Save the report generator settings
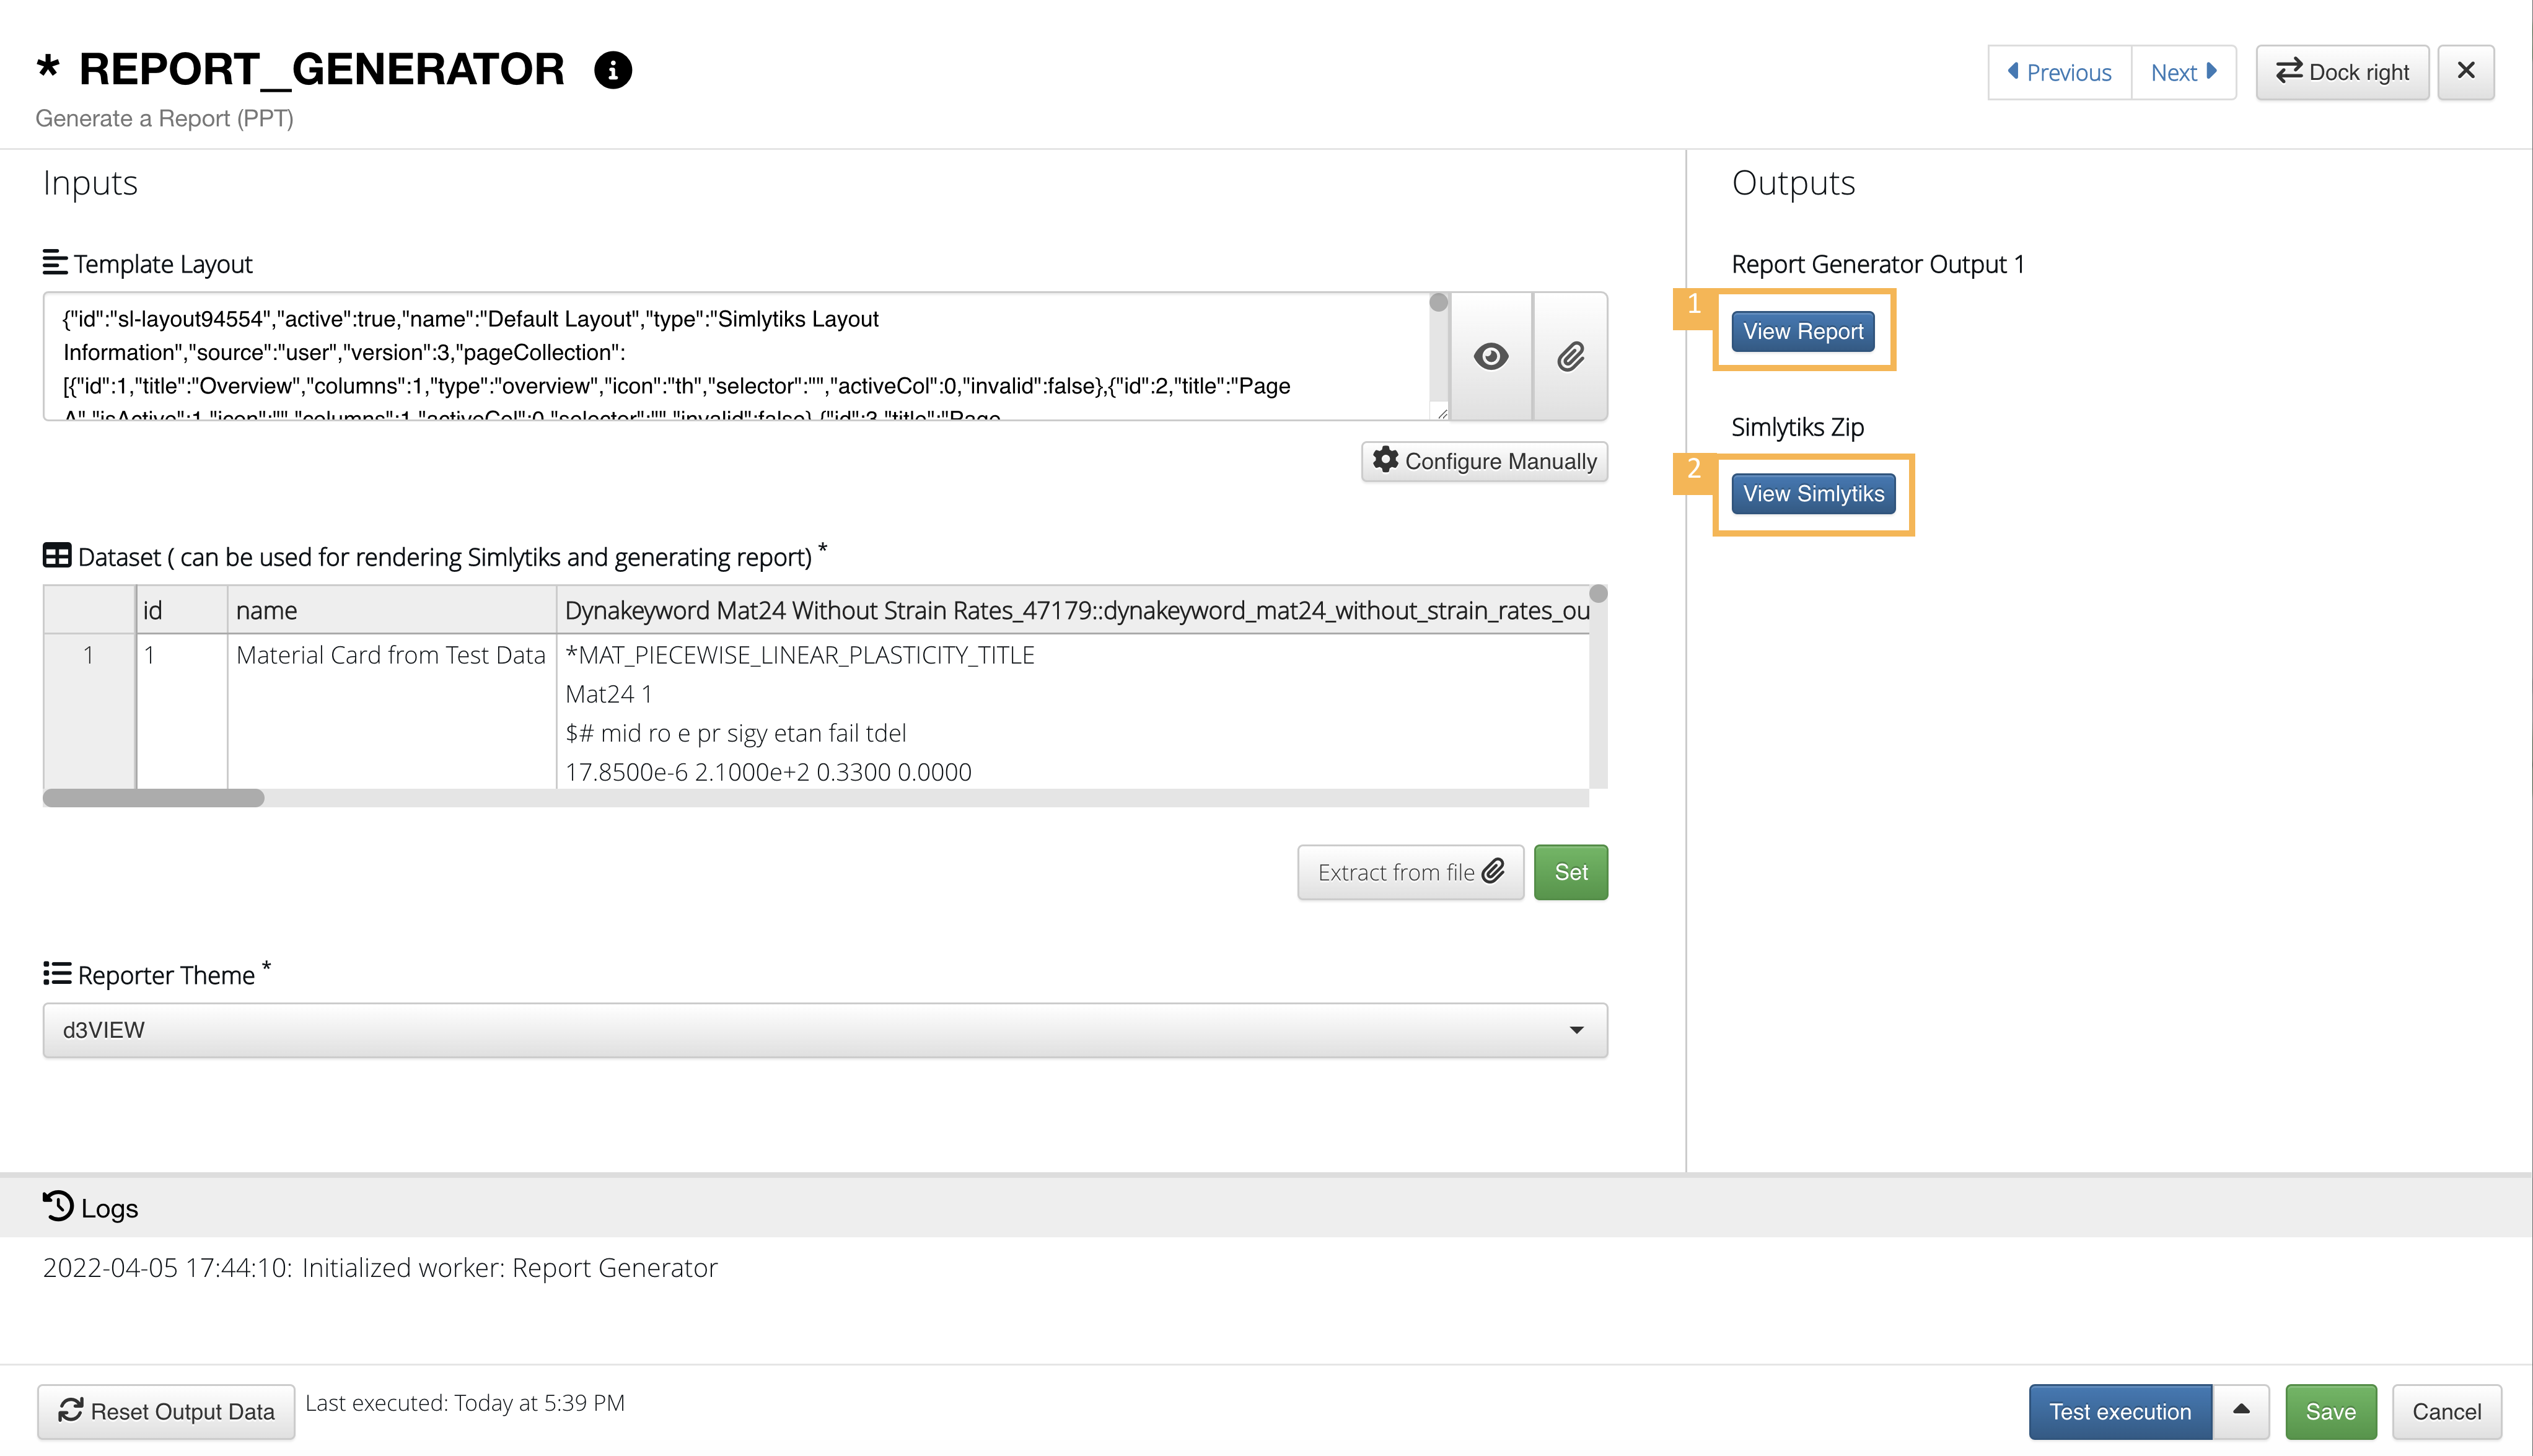This screenshot has height=1456, width=2533. pyautogui.click(x=2330, y=1411)
